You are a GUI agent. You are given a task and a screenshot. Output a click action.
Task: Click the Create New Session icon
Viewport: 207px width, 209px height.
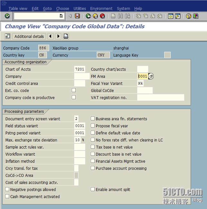pyautogui.click(x=170, y=16)
